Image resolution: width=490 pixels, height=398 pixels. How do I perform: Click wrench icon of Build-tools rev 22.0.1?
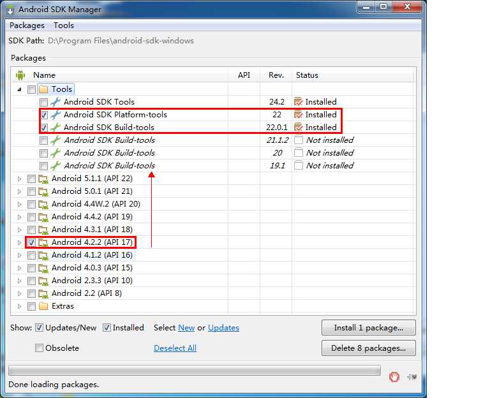pyautogui.click(x=56, y=128)
